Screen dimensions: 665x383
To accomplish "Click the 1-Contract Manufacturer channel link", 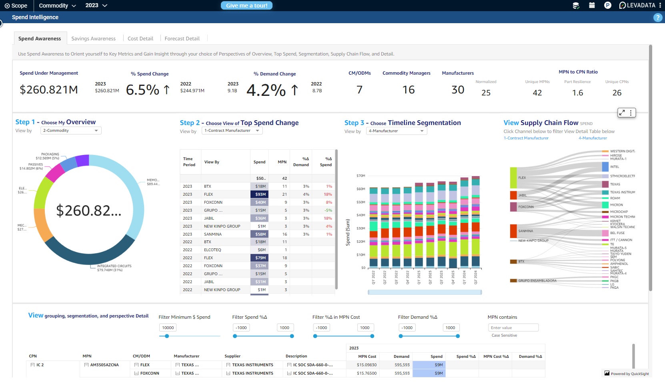I will (526, 138).
